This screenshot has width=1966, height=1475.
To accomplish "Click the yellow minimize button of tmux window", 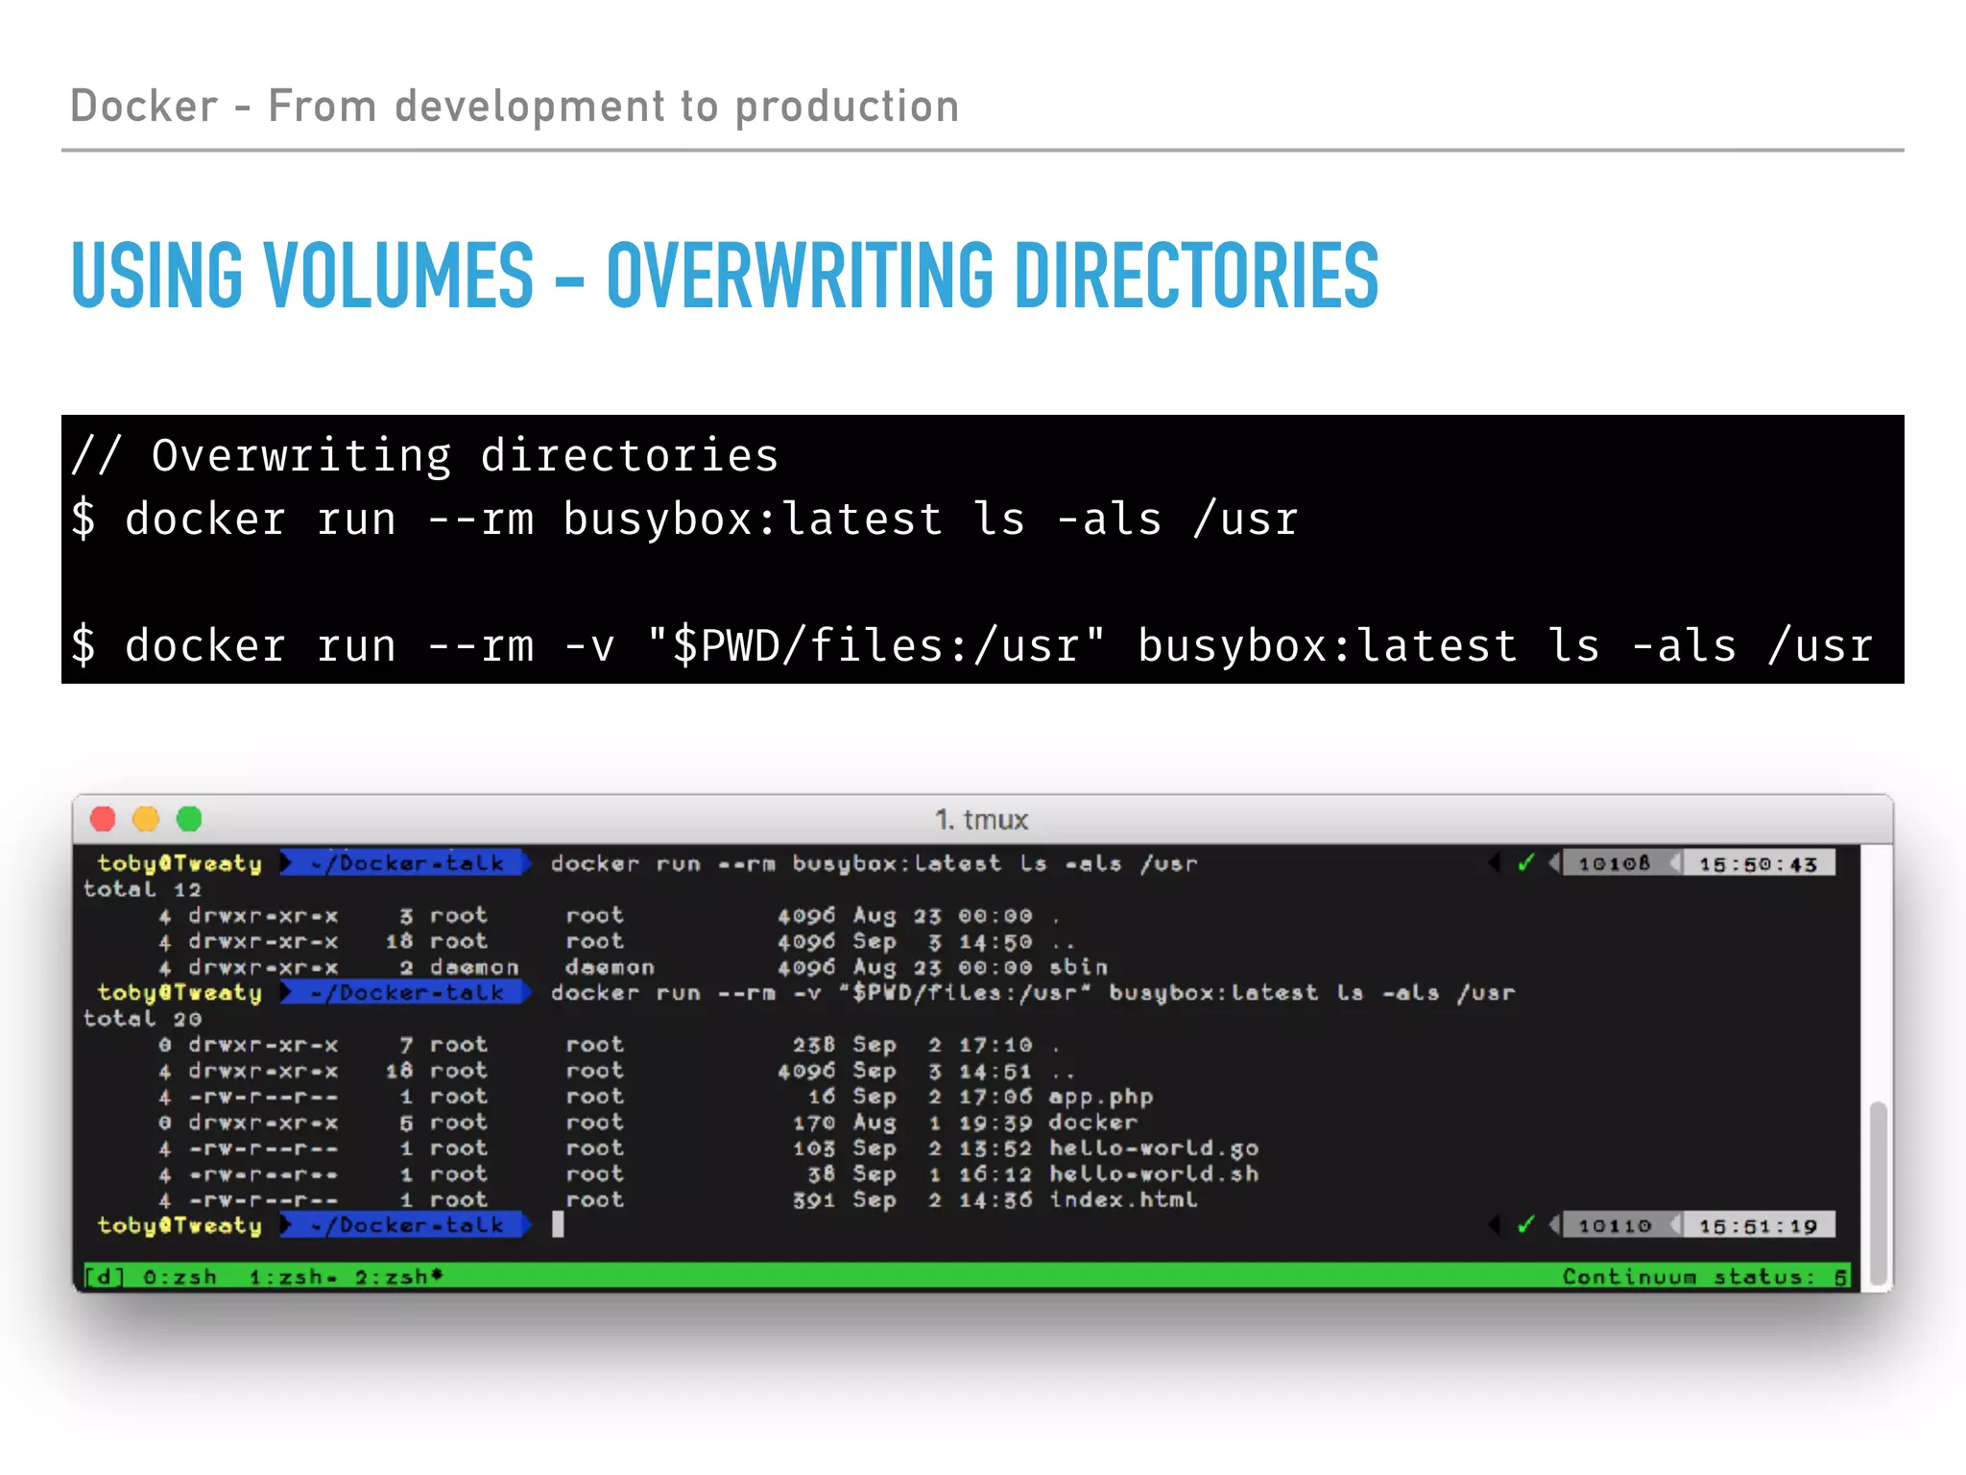I will tap(146, 819).
